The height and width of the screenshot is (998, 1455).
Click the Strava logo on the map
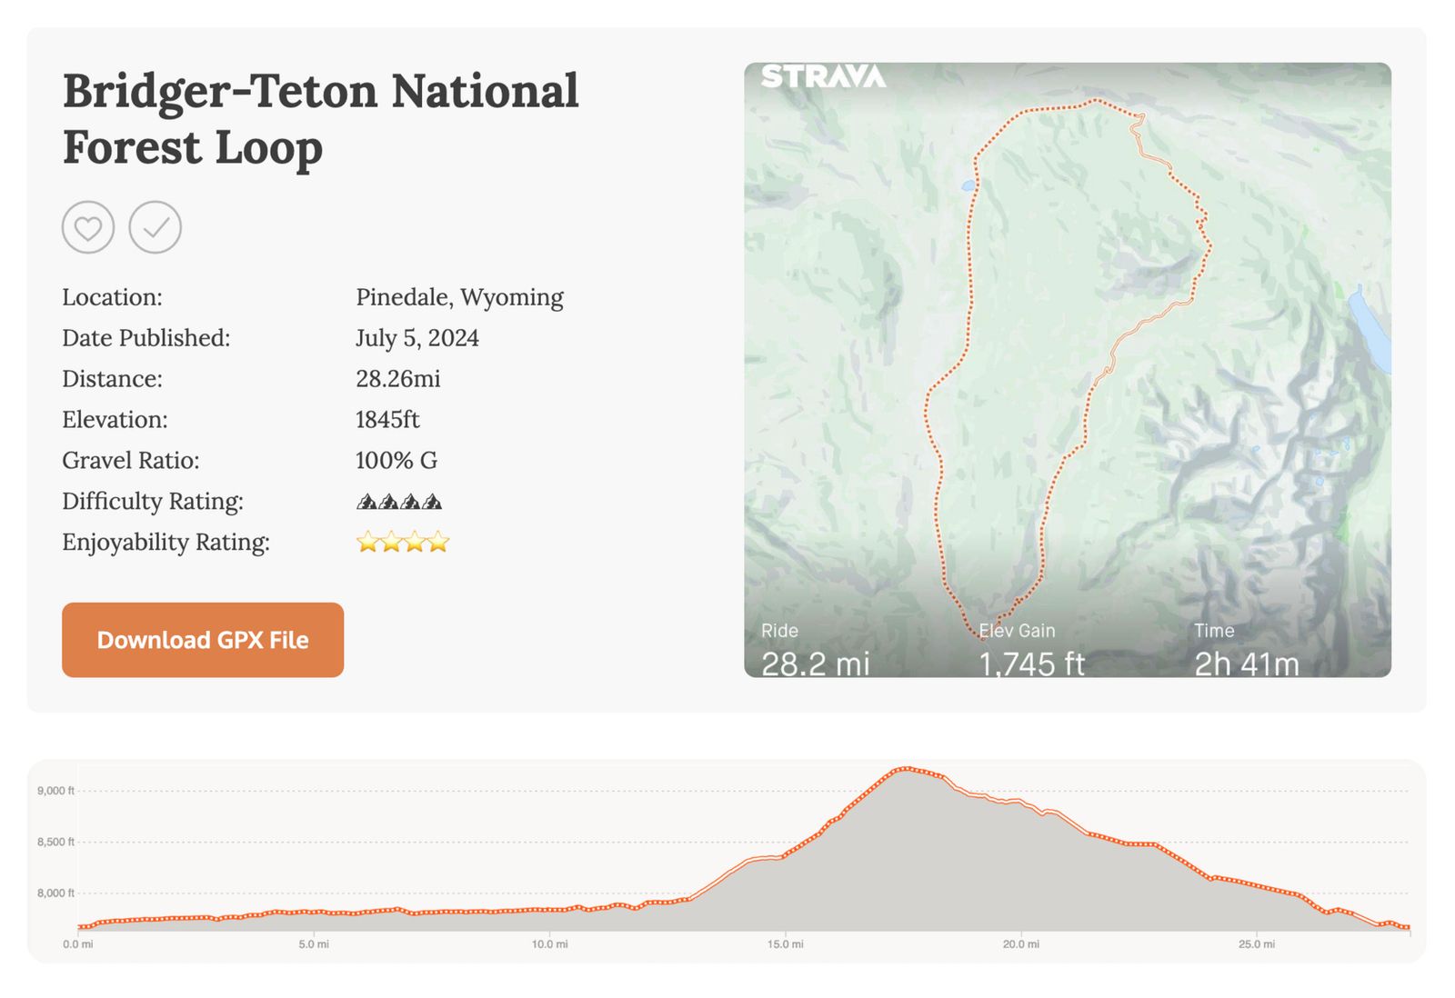[x=823, y=76]
